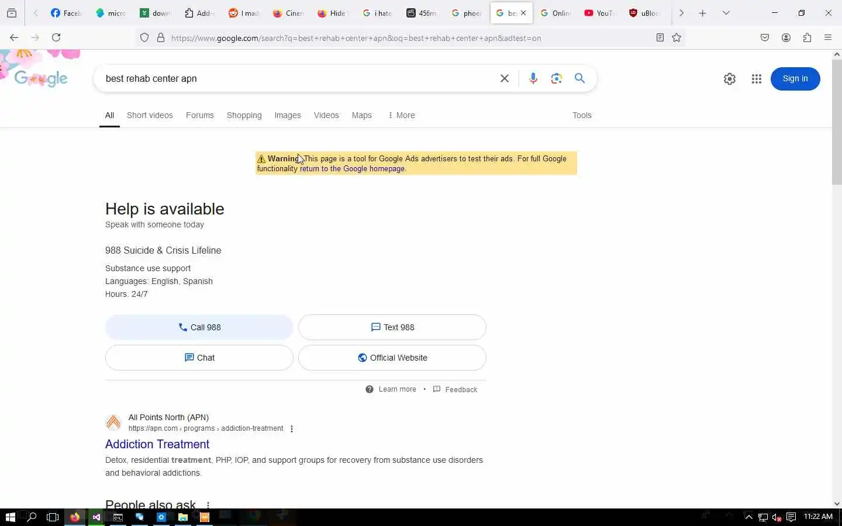This screenshot has height=526, width=842.
Task: Open result options for All Points North
Action: coord(292,429)
